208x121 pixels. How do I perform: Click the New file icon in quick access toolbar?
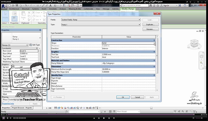pos(10,5)
